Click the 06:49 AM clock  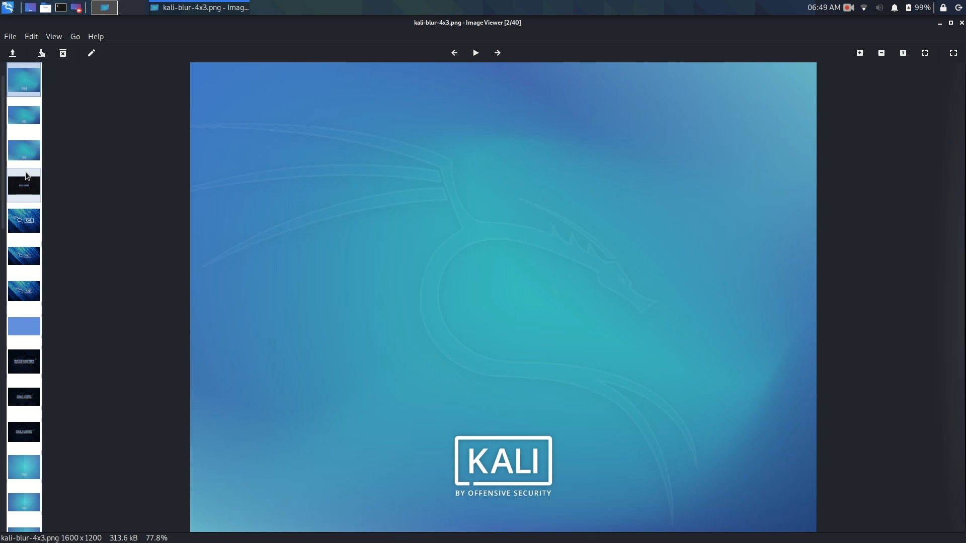point(824,8)
